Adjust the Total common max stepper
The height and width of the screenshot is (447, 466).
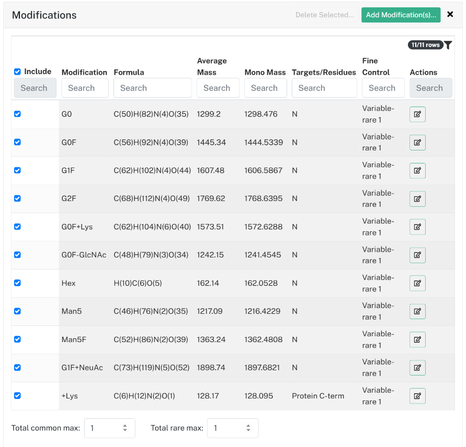coord(125,428)
